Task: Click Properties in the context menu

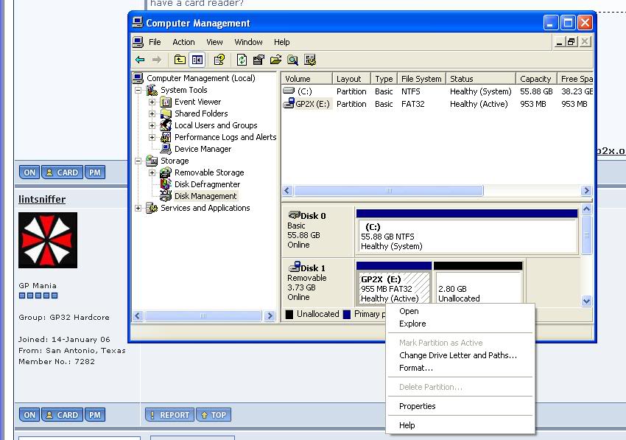Action: point(417,406)
